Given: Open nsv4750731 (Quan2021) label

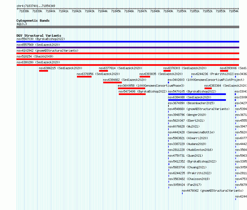Looking at the screenshot, I should point(185,156).
